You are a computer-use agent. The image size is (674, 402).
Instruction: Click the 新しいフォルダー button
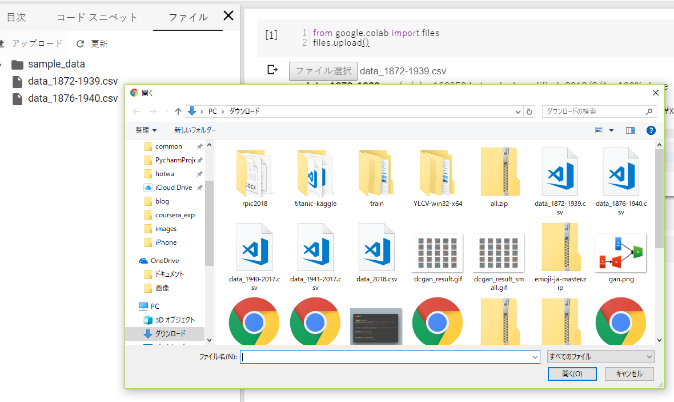195,130
